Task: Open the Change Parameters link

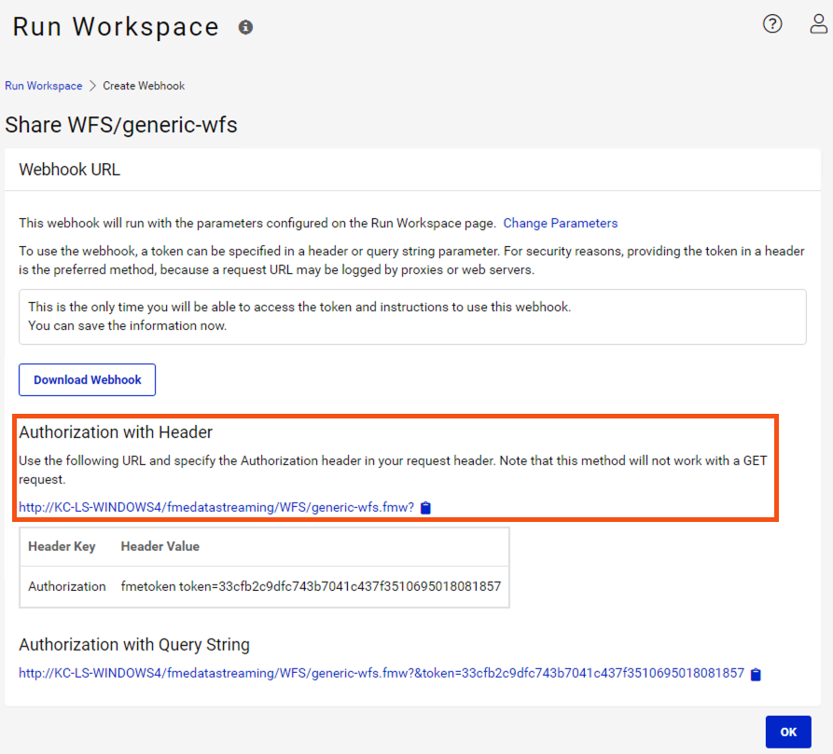Action: pos(560,223)
